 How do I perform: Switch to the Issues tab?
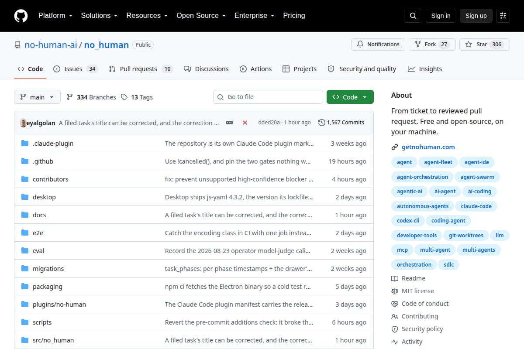coord(75,69)
